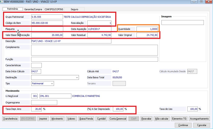Click the Baixa/Venda button
213x129 pixels.
point(86,119)
